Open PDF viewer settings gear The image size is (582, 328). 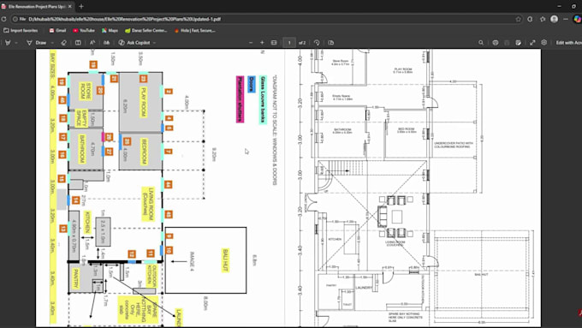point(543,43)
